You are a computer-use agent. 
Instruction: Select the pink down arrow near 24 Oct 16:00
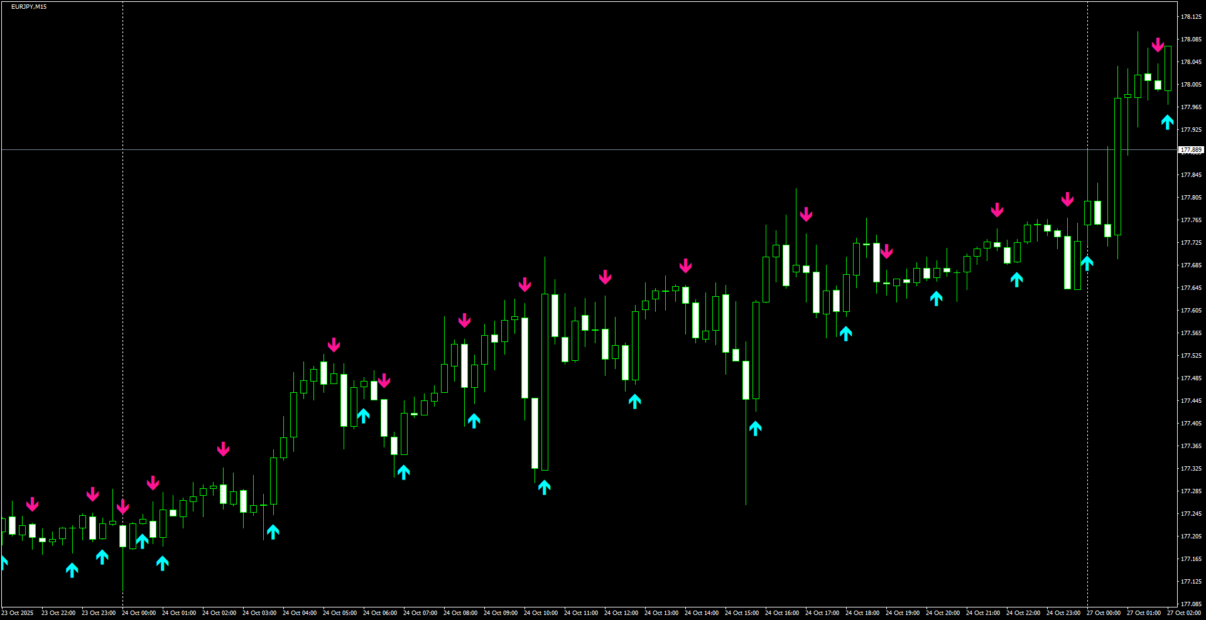[x=807, y=213]
